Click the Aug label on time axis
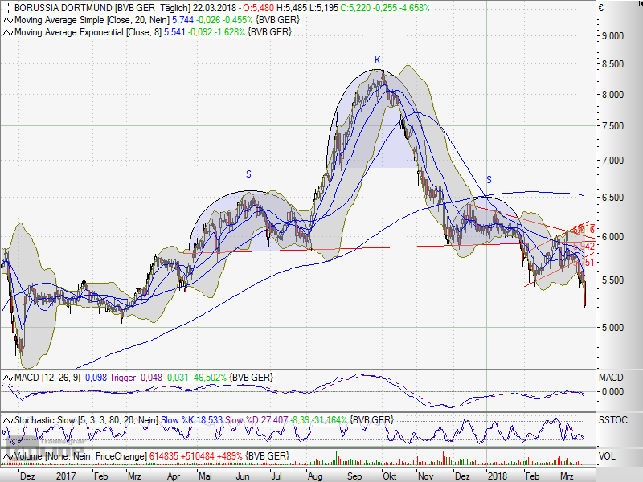Screen dimensions: 643x482 click(315, 476)
